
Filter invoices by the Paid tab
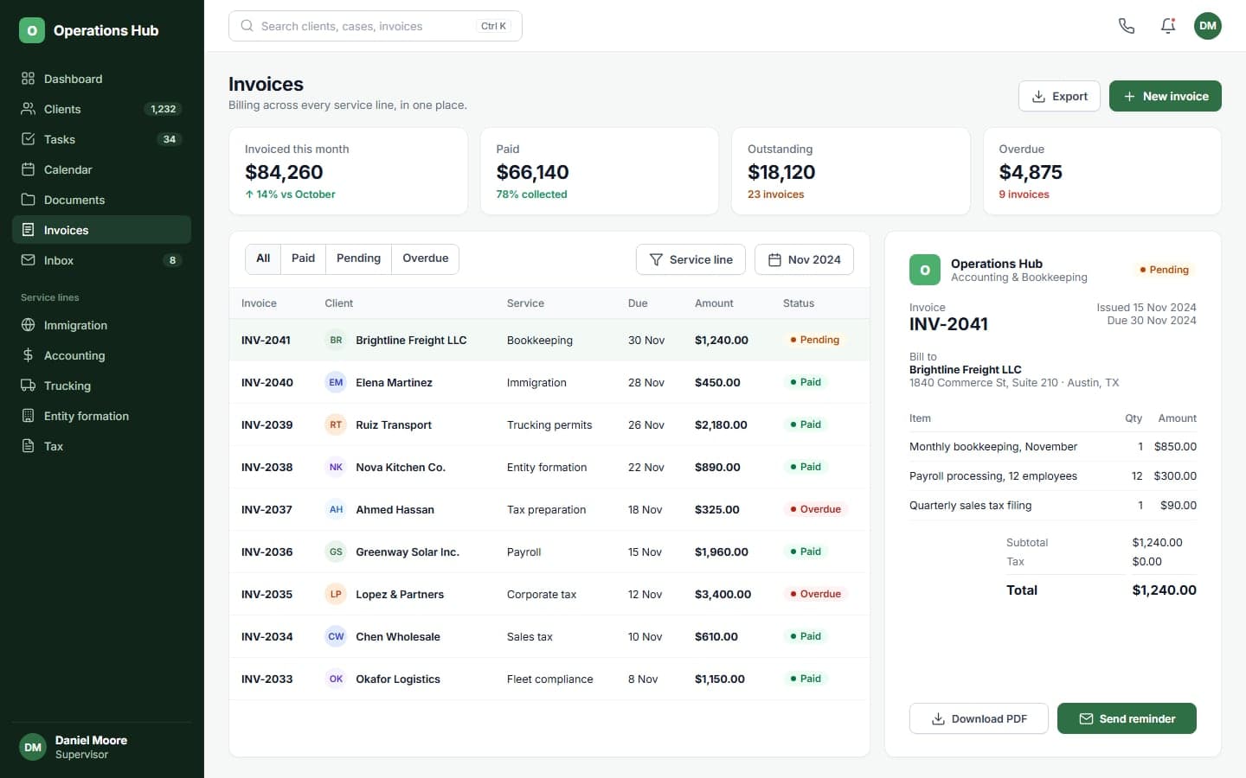pyautogui.click(x=303, y=258)
